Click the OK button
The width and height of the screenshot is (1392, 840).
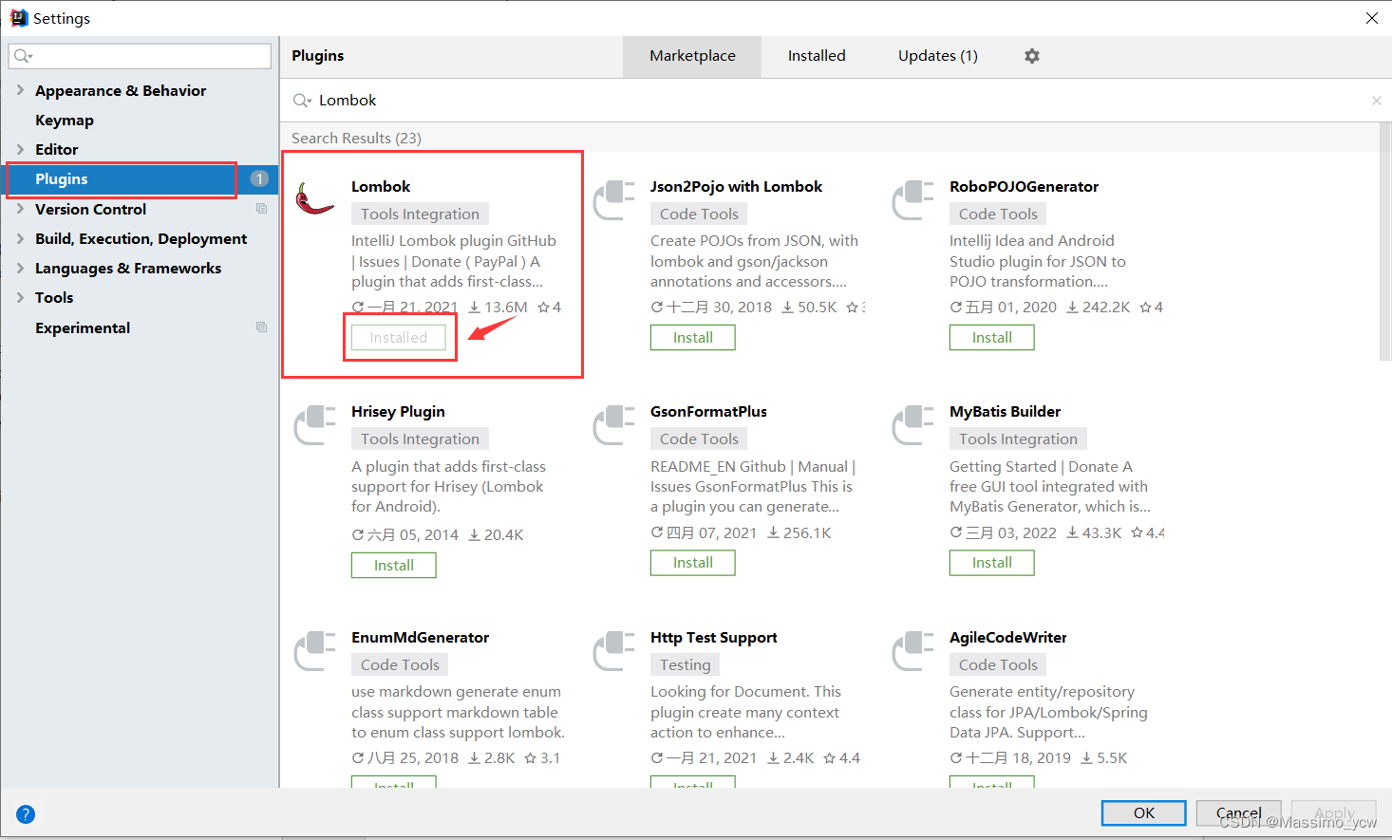click(1144, 813)
